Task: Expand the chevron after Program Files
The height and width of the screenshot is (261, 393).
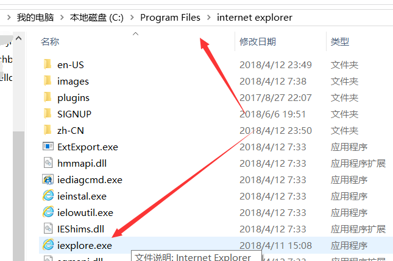Action: (x=208, y=18)
